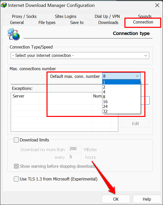The width and height of the screenshot is (163, 205).
Task: Choose 8 from the connection number list
Action: (121, 97)
